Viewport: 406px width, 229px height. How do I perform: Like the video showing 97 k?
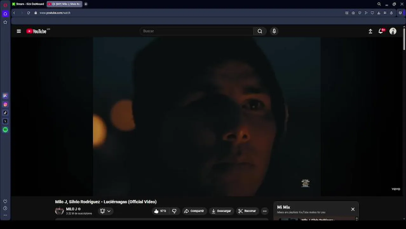pyautogui.click(x=160, y=211)
